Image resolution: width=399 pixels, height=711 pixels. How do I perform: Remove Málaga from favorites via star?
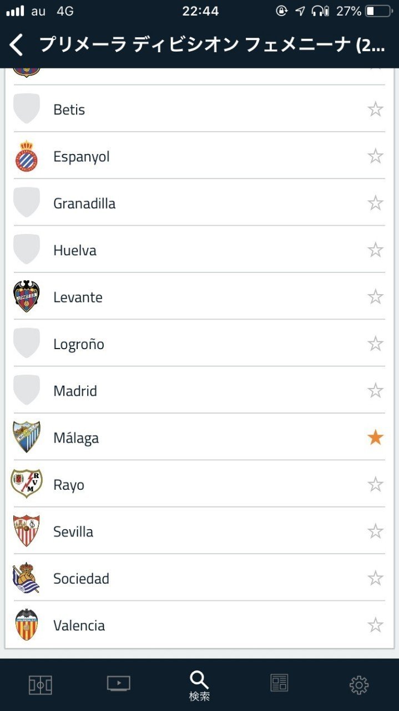(x=376, y=437)
